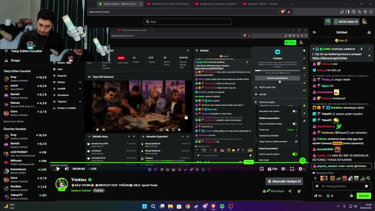Click the KICKs Satın Al button
Screen dimensions: 375x211
pos(346,22)
